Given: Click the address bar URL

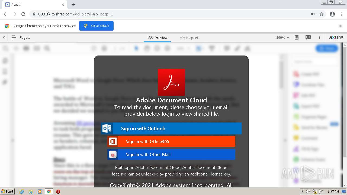Looking at the screenshot, I should pos(76,14).
